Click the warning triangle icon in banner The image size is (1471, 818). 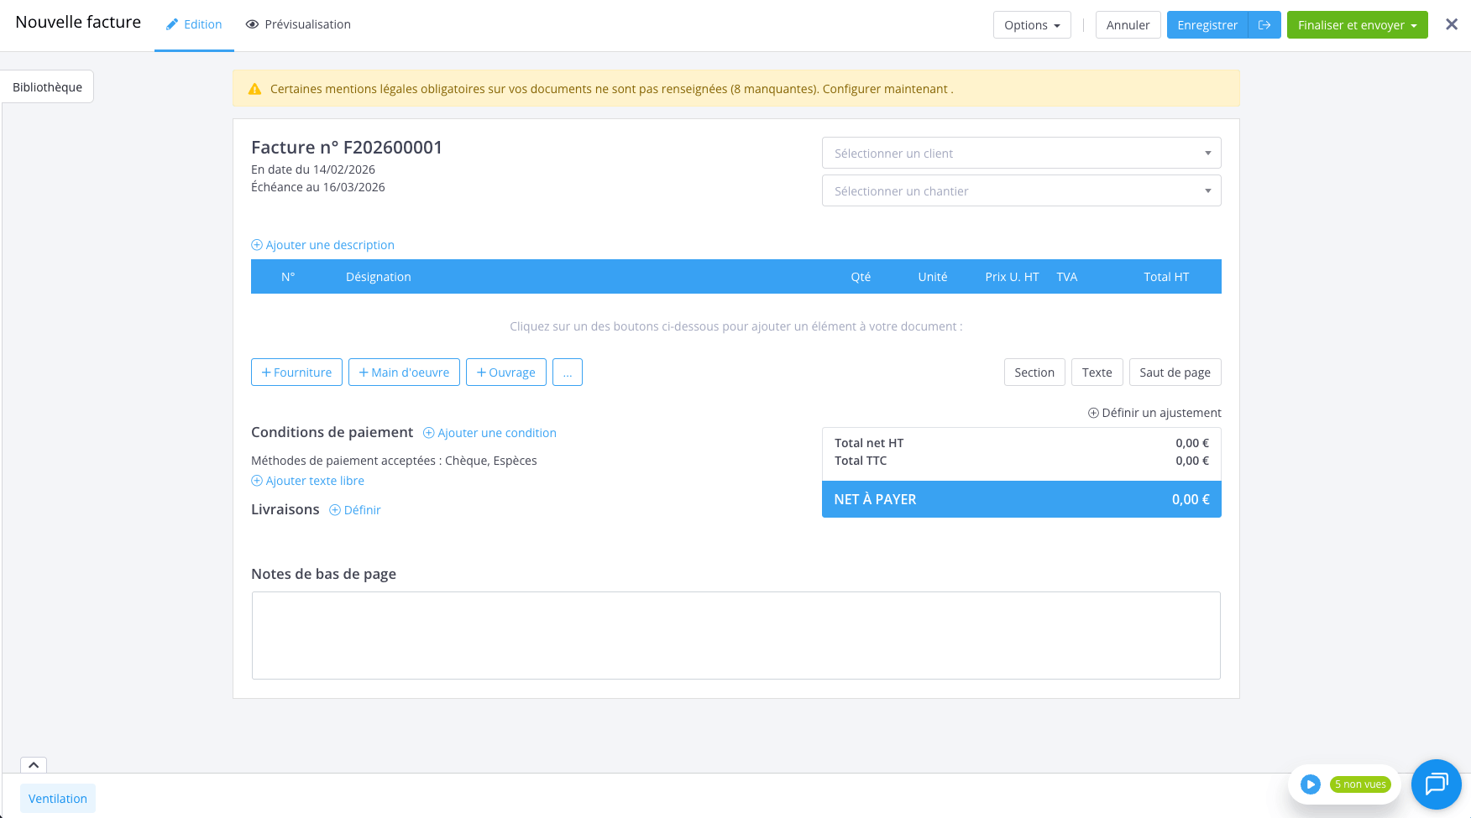(x=255, y=89)
